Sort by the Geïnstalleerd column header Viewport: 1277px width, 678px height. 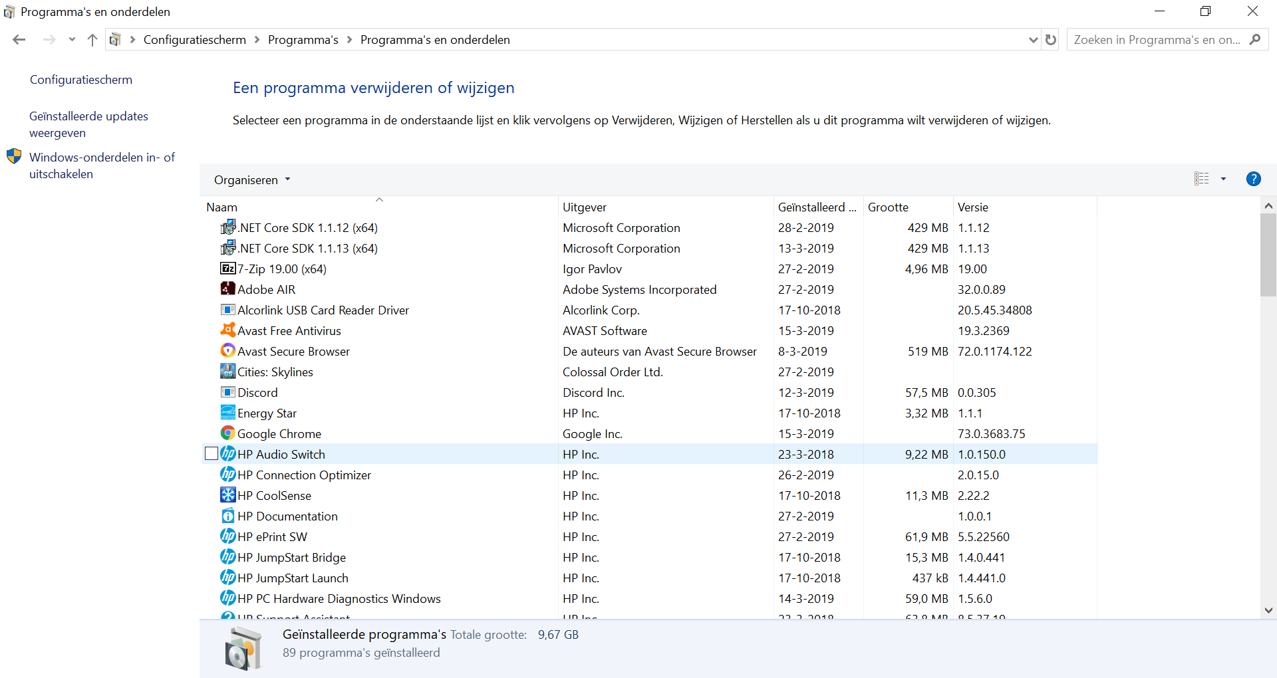coord(819,207)
